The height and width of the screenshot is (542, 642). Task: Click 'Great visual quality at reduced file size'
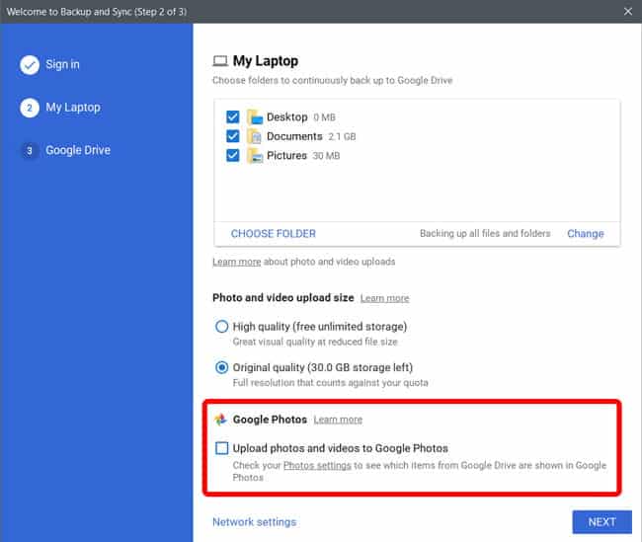(x=315, y=342)
